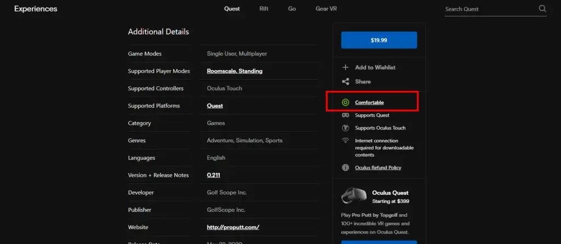Click the search magnifier icon
Screen dimensions: 561x244
542,9
